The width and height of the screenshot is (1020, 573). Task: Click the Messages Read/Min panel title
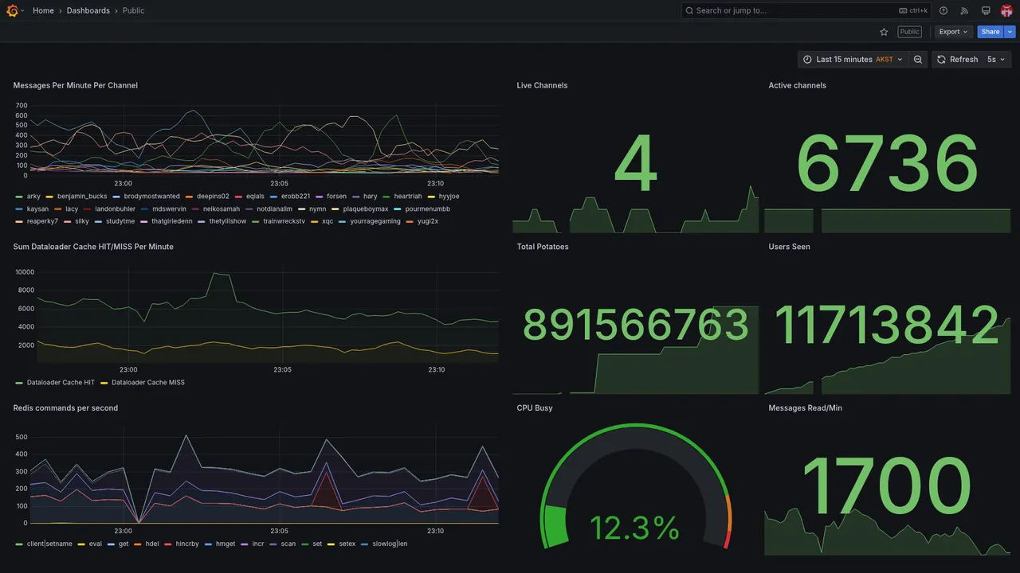(805, 408)
